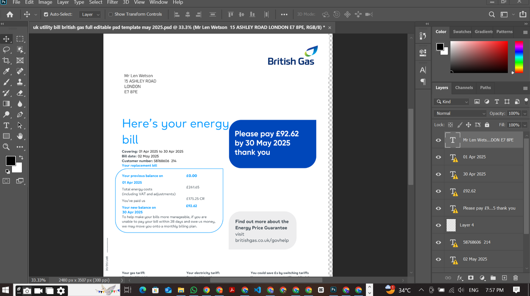530x296 pixels.
Task: Hide the 02 May 2025 layer
Action: point(438,259)
